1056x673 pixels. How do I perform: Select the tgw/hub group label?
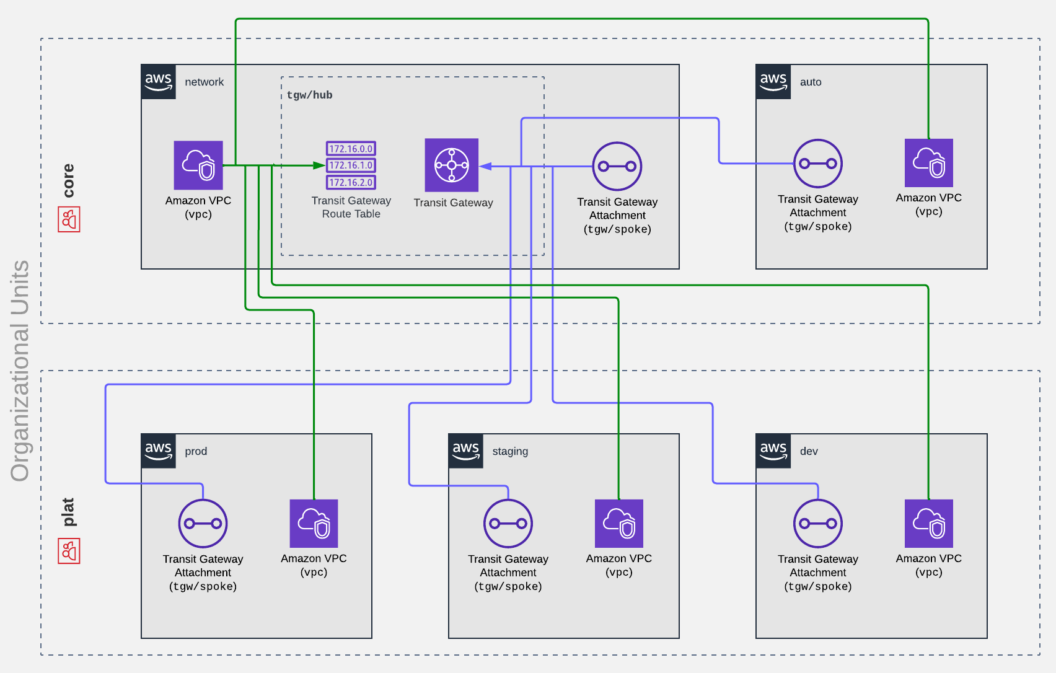pos(309,95)
